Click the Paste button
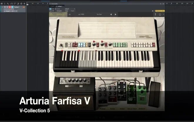Screen dimensions: 194x122 click(x=73, y=11)
